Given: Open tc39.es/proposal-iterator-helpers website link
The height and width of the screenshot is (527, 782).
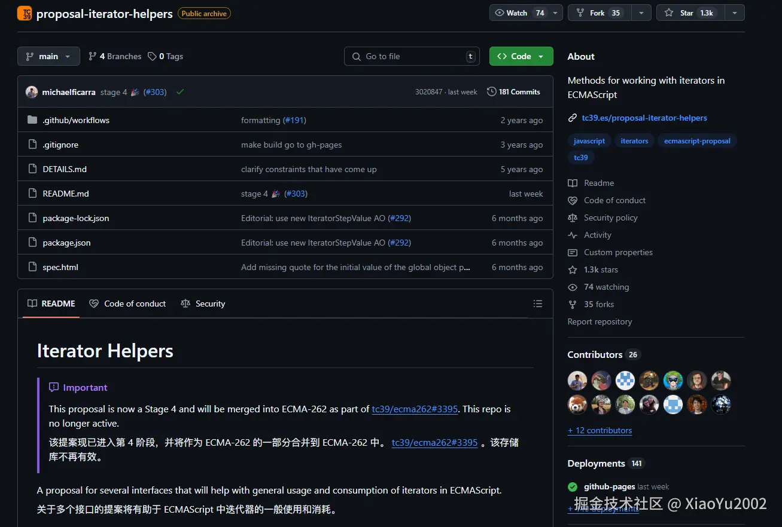Looking at the screenshot, I should pyautogui.click(x=644, y=118).
